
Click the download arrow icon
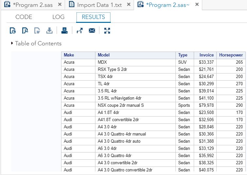(49, 31)
